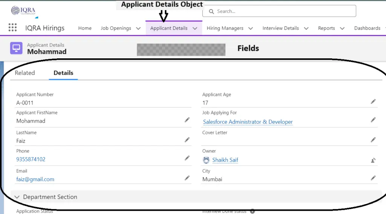
Task: Open the App Launcher grid icon
Action: pos(12,28)
